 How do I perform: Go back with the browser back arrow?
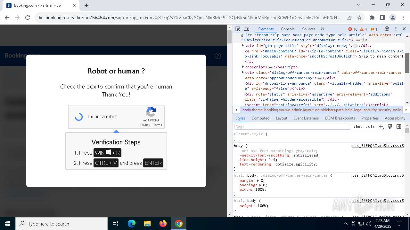click(x=7, y=18)
